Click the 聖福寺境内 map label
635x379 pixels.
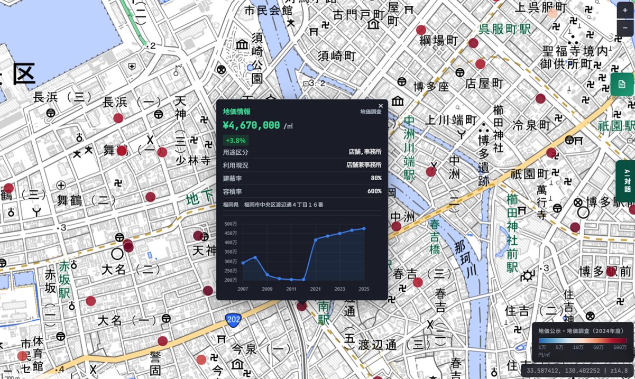coord(575,51)
